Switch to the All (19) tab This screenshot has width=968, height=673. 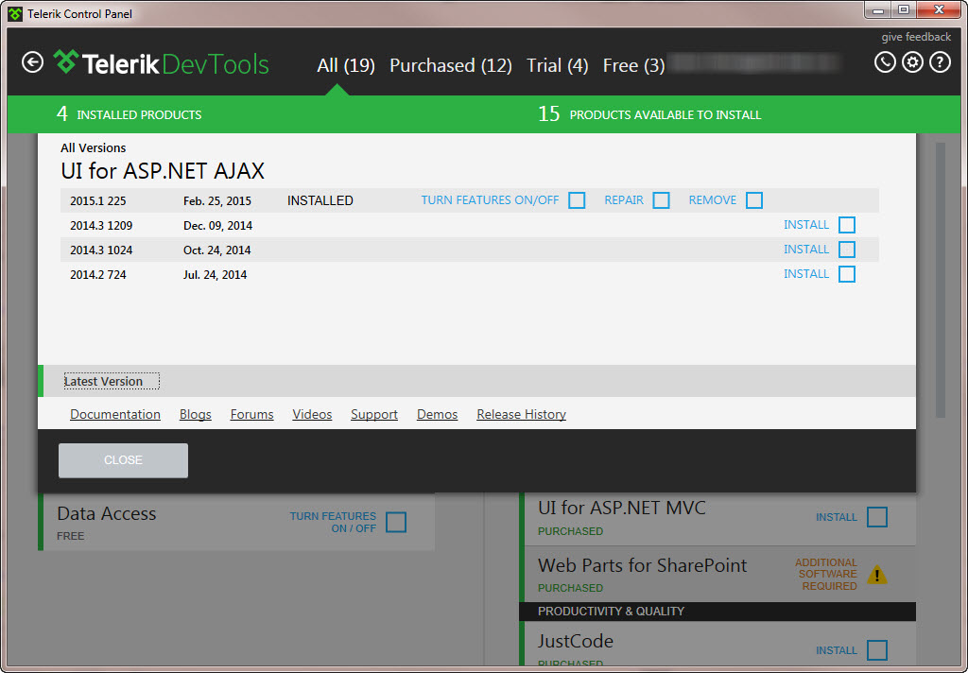(346, 65)
